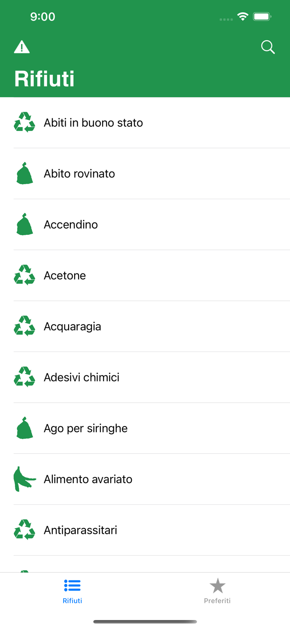Tap recycle icon next to Abiti in buono stato
This screenshot has height=629, width=290.
click(24, 122)
